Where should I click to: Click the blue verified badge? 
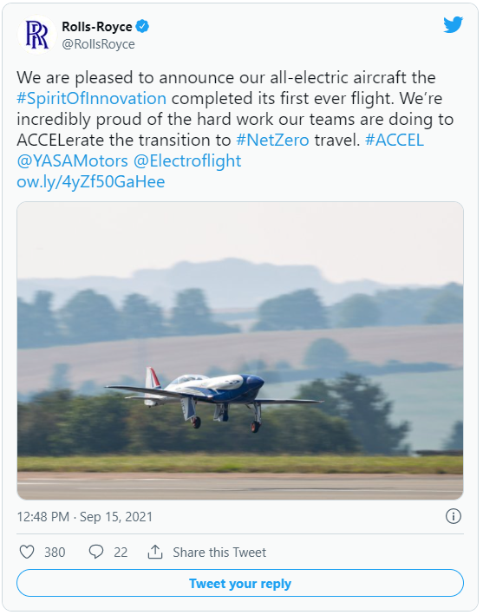coord(142,27)
